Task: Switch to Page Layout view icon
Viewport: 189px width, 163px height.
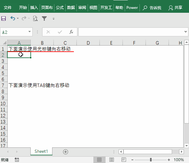Action: tap(112, 159)
